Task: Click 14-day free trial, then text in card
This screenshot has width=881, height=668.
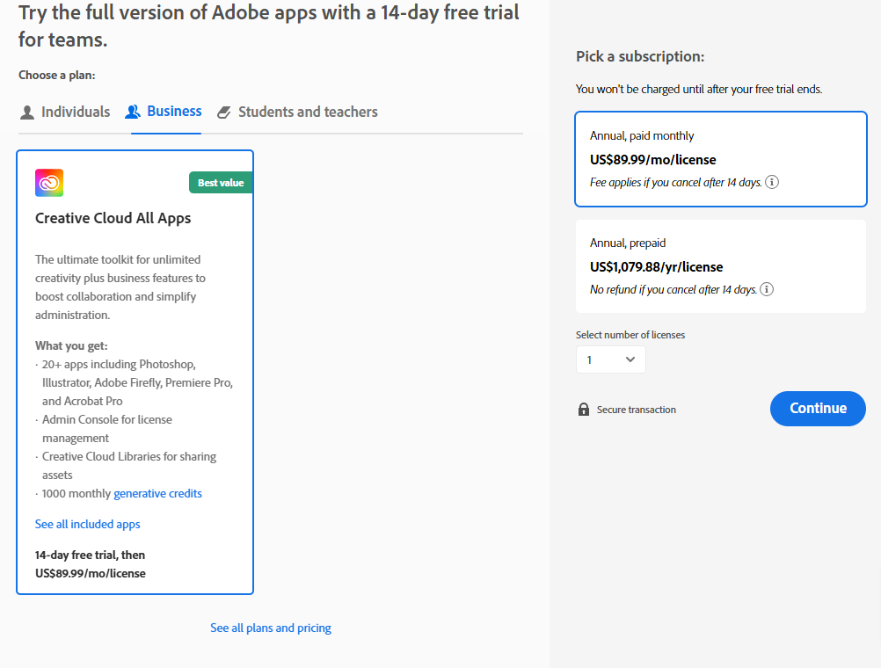Action: pyautogui.click(x=90, y=555)
